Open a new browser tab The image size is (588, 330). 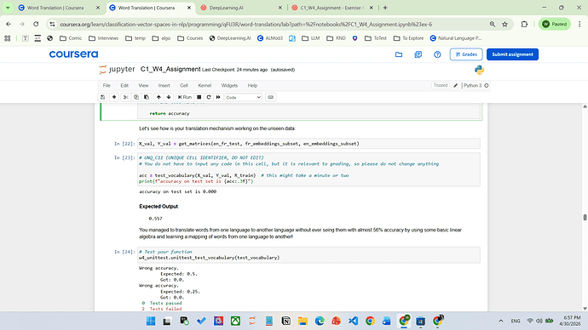point(385,8)
